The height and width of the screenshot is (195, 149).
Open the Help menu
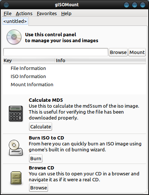(x=66, y=13)
